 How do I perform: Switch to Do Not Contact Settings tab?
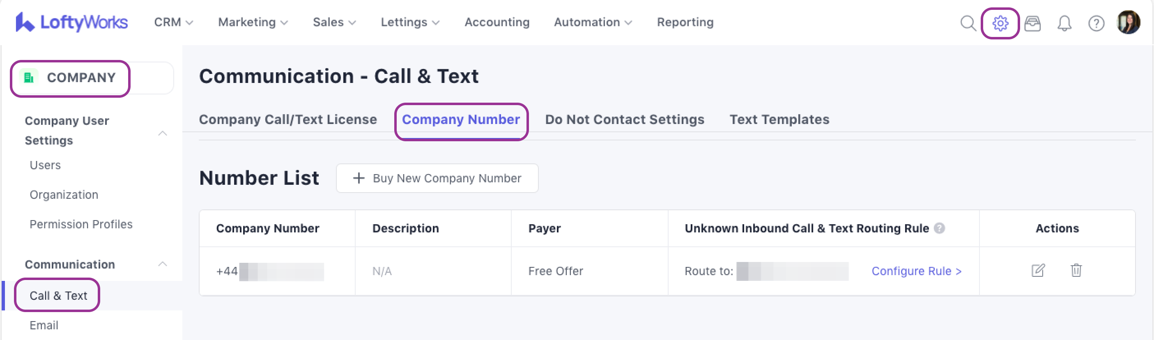point(625,119)
